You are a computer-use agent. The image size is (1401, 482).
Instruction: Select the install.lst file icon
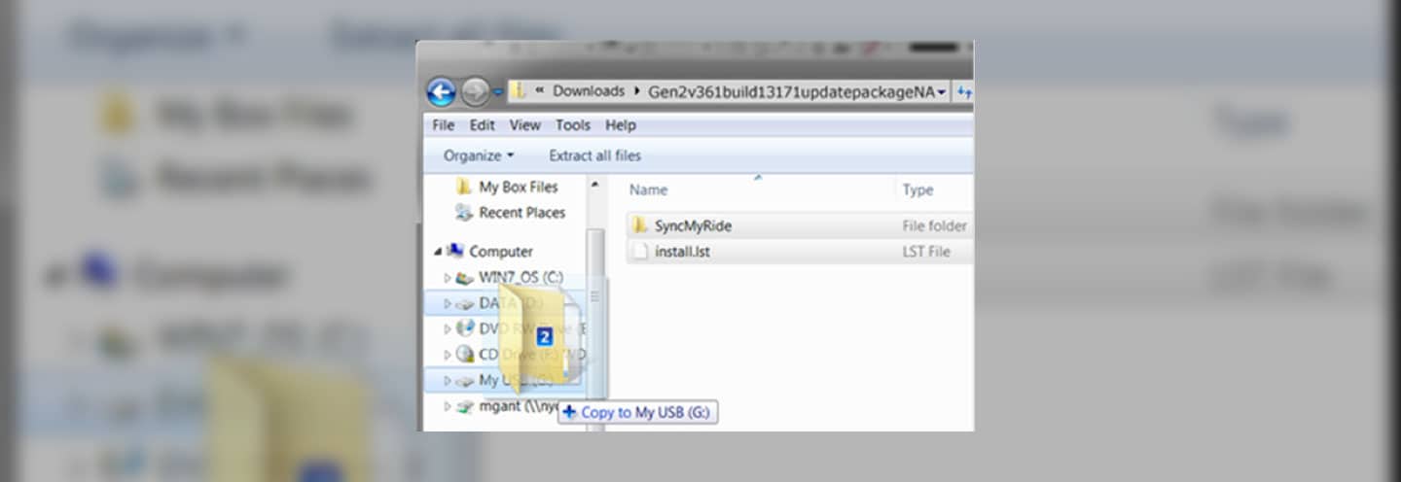coord(639,252)
